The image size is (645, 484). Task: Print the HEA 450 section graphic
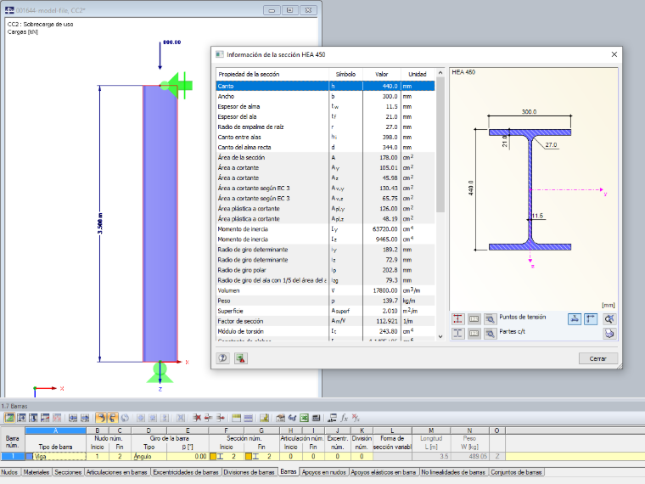609,334
